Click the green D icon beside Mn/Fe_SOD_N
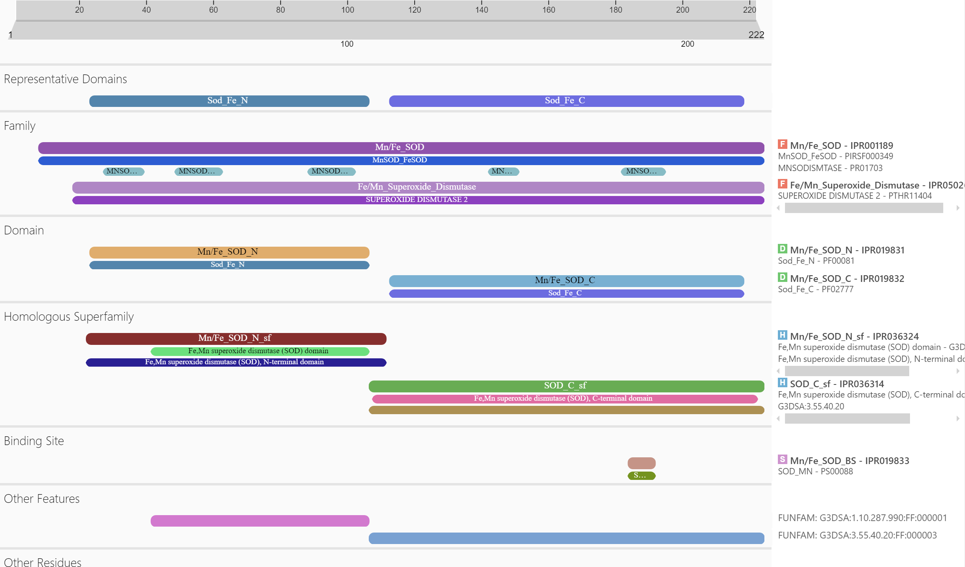The width and height of the screenshot is (965, 567). (x=782, y=249)
